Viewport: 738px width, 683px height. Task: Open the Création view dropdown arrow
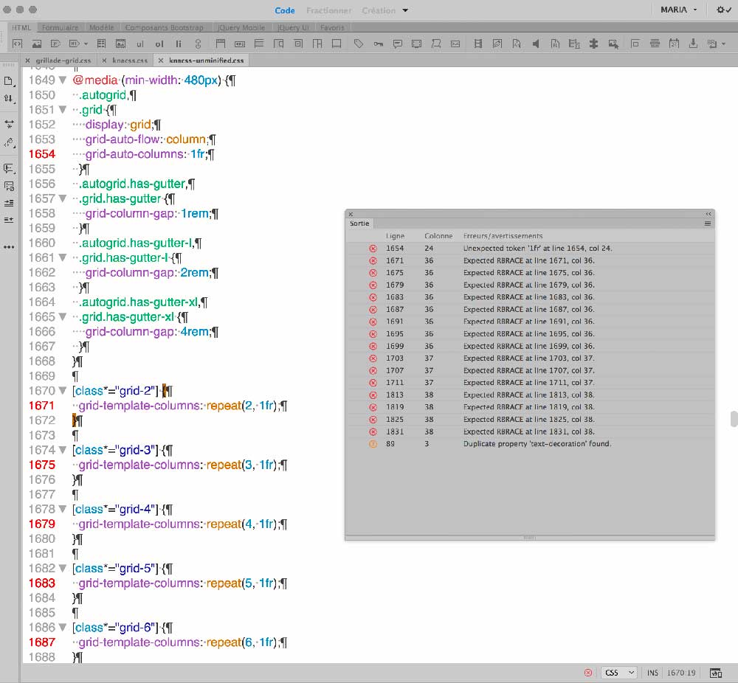[x=405, y=10]
